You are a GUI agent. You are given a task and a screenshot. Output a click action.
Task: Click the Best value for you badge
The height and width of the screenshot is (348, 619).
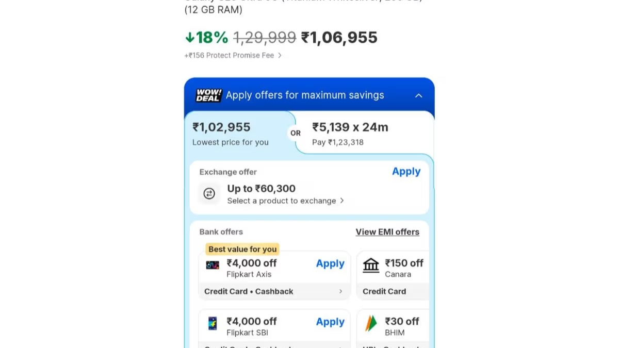pos(242,249)
